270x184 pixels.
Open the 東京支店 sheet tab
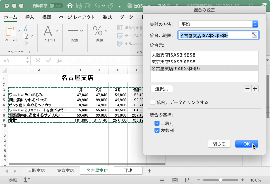[x=66, y=171]
